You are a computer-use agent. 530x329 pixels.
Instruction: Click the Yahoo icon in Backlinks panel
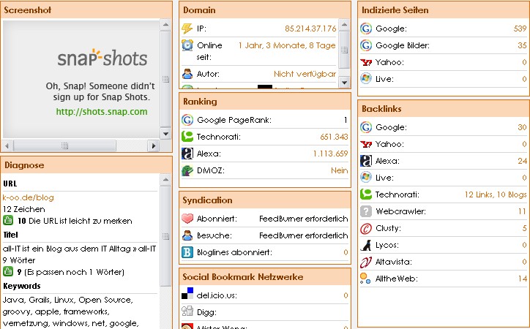[366, 145]
